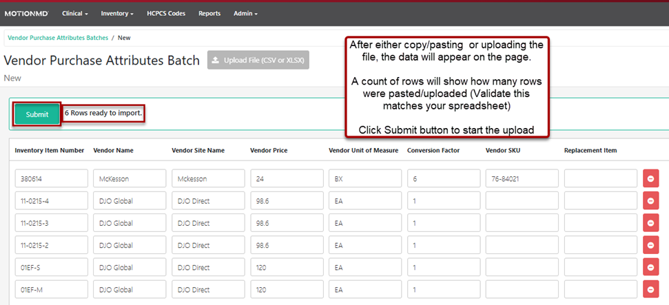
Task: Edit Inventory Item Number field 01EF-M
Action: point(51,290)
